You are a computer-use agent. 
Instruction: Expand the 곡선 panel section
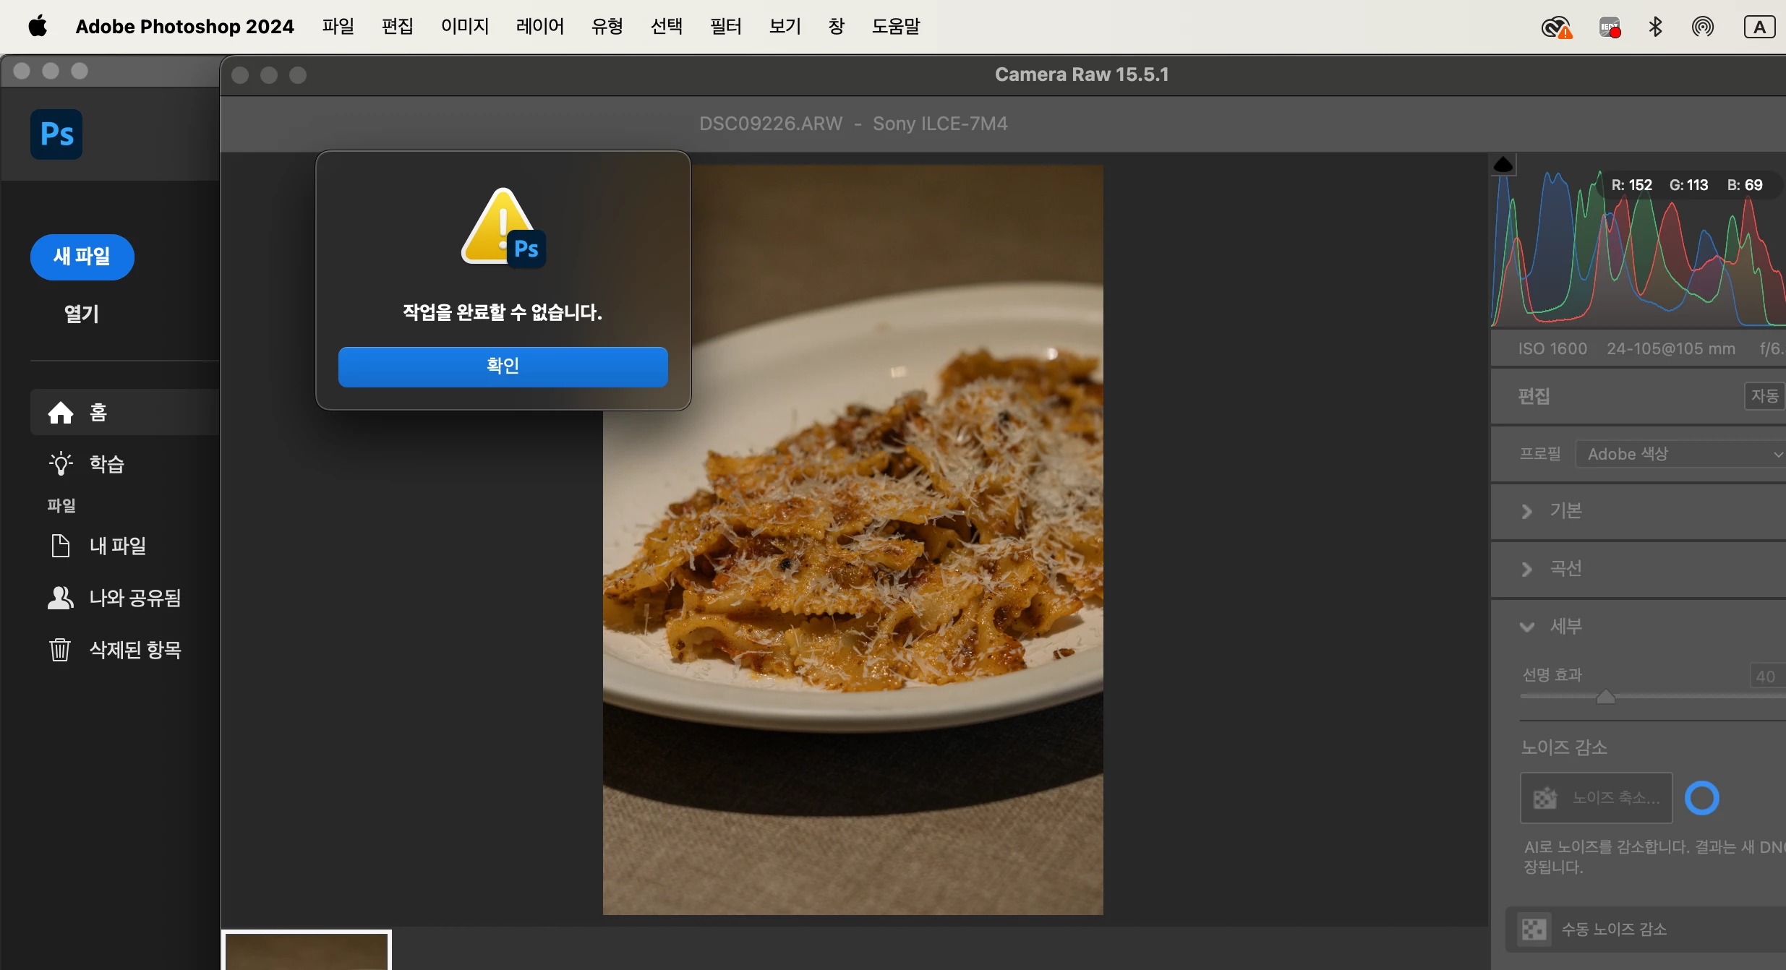tap(1527, 569)
